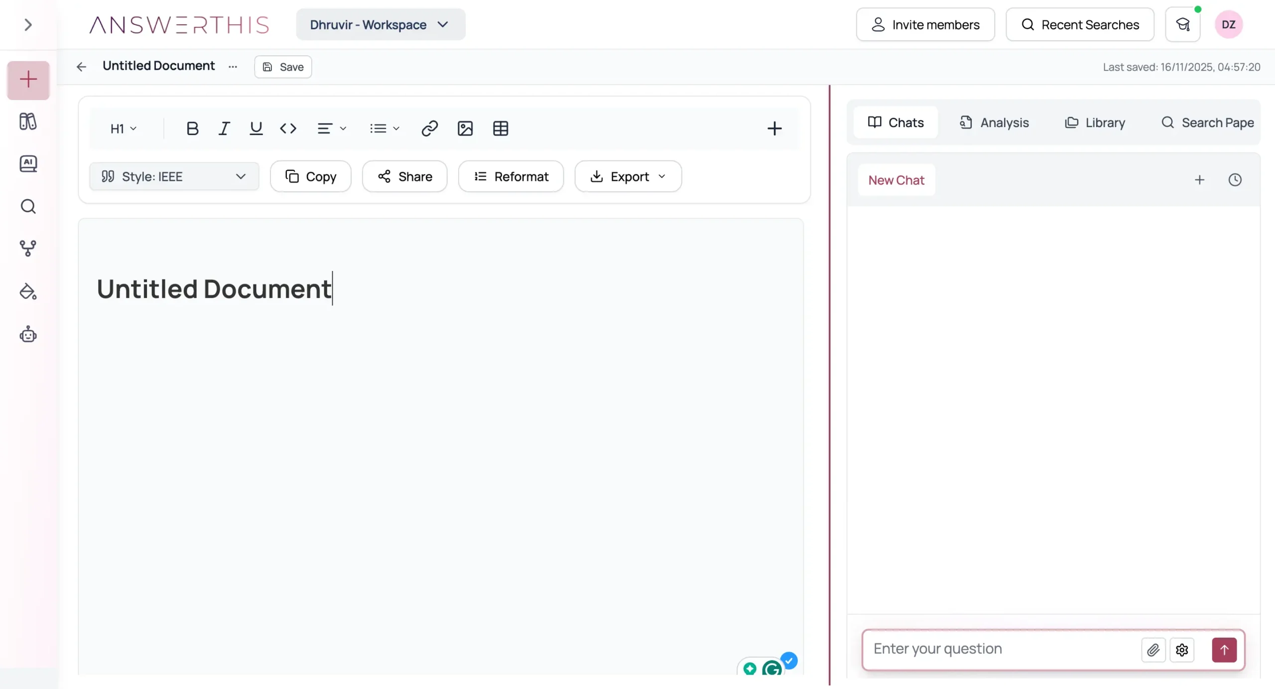Expand the Export options dropdown
The image size is (1275, 689).
click(628, 176)
